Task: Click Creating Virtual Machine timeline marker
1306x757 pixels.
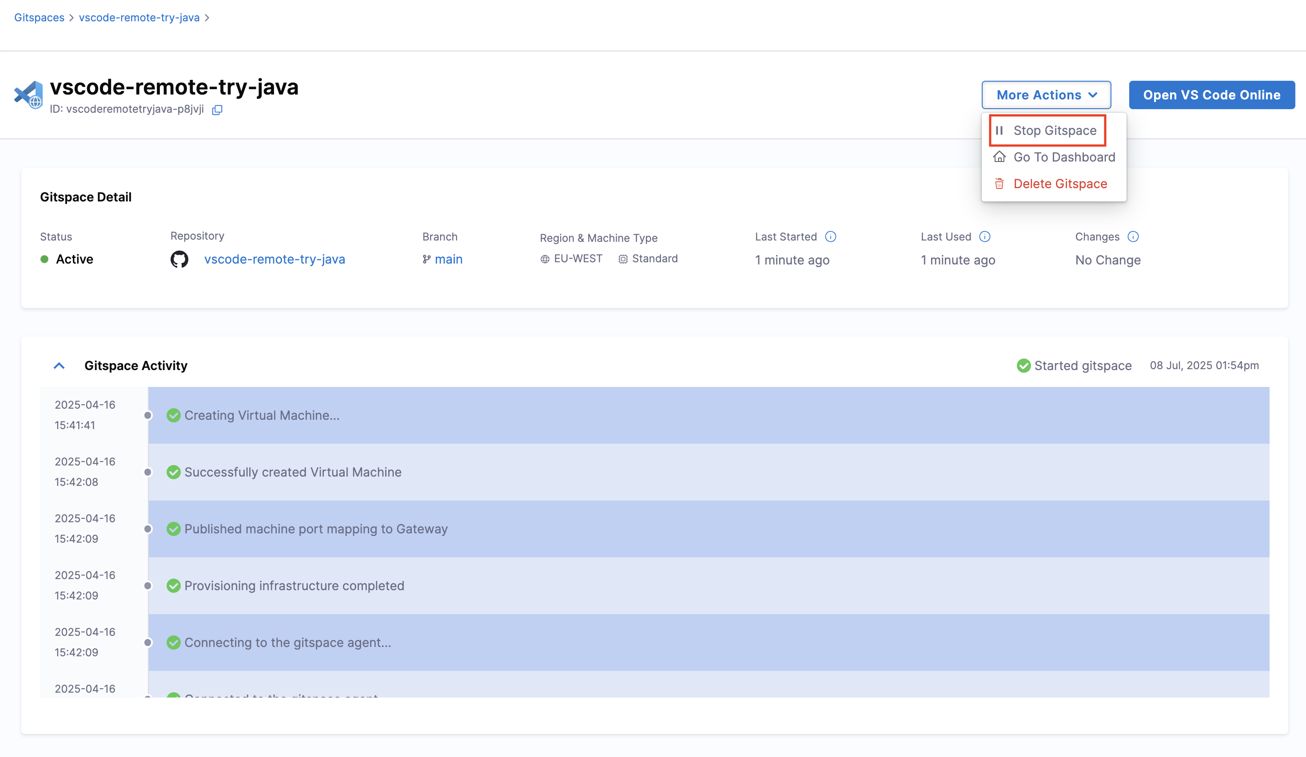Action: pyautogui.click(x=147, y=415)
